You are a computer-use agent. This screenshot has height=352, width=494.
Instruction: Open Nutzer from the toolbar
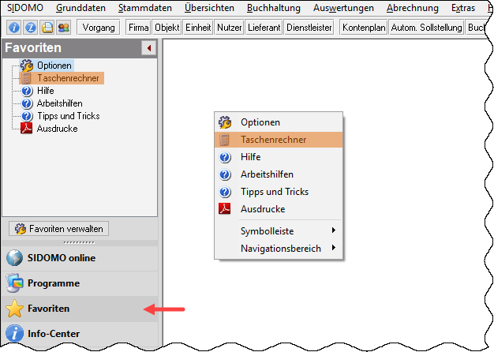click(x=230, y=28)
